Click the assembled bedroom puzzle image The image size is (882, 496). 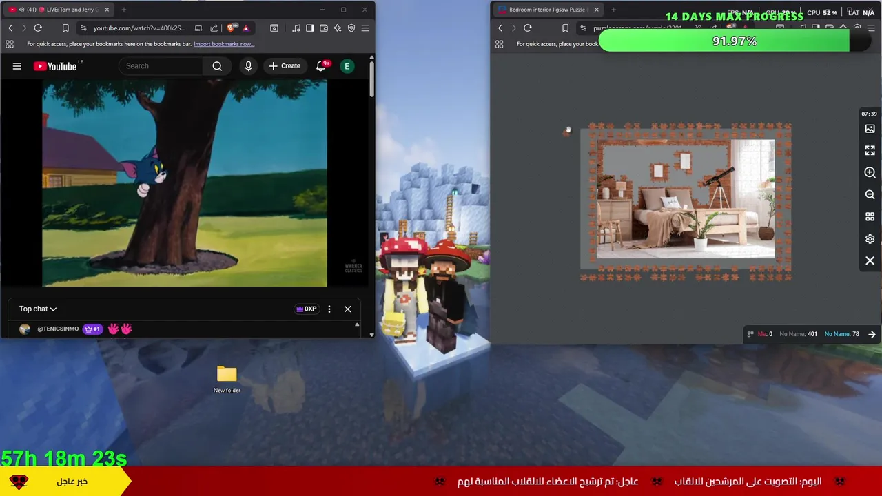click(x=686, y=199)
